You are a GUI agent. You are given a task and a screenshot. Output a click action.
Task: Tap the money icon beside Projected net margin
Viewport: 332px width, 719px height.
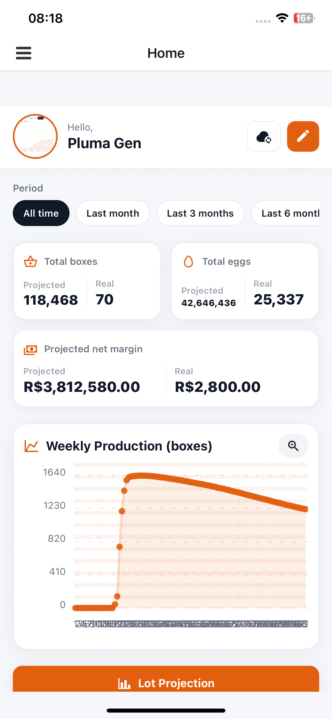30,349
